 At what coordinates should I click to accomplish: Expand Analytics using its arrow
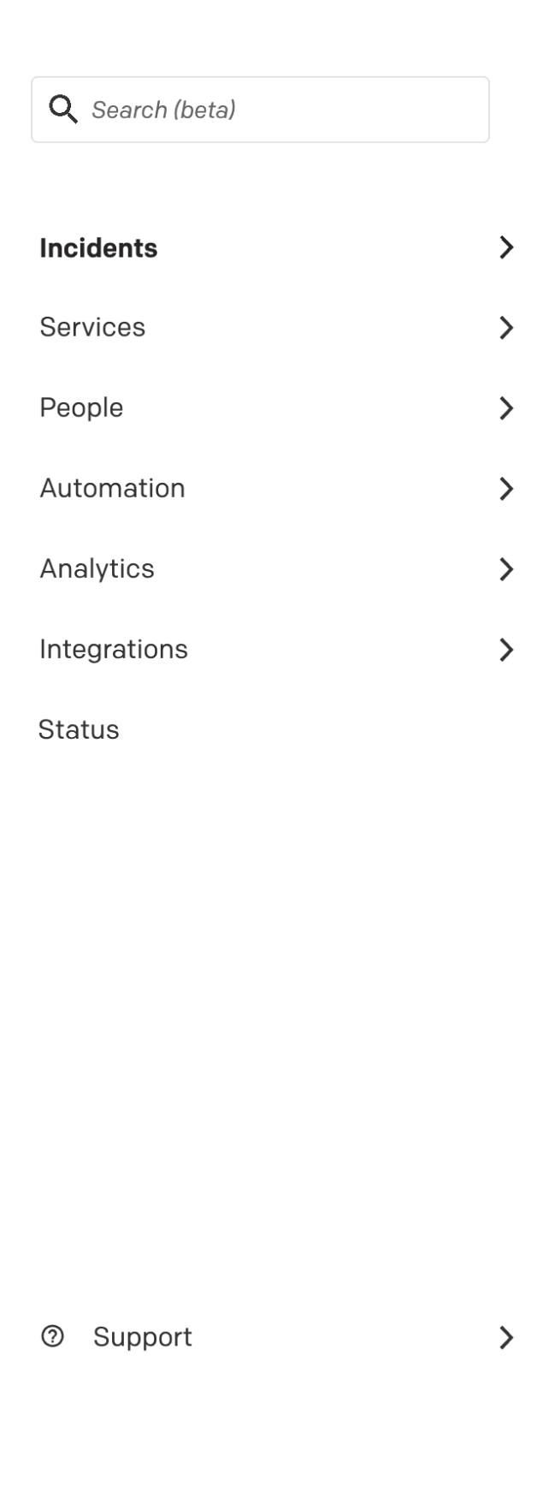coord(506,569)
